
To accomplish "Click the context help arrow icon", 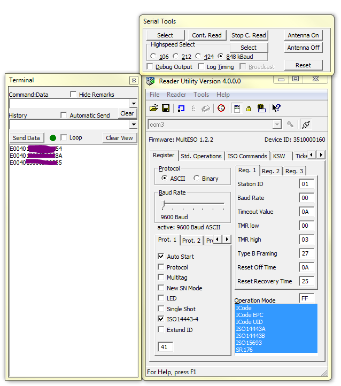I will tap(276, 108).
